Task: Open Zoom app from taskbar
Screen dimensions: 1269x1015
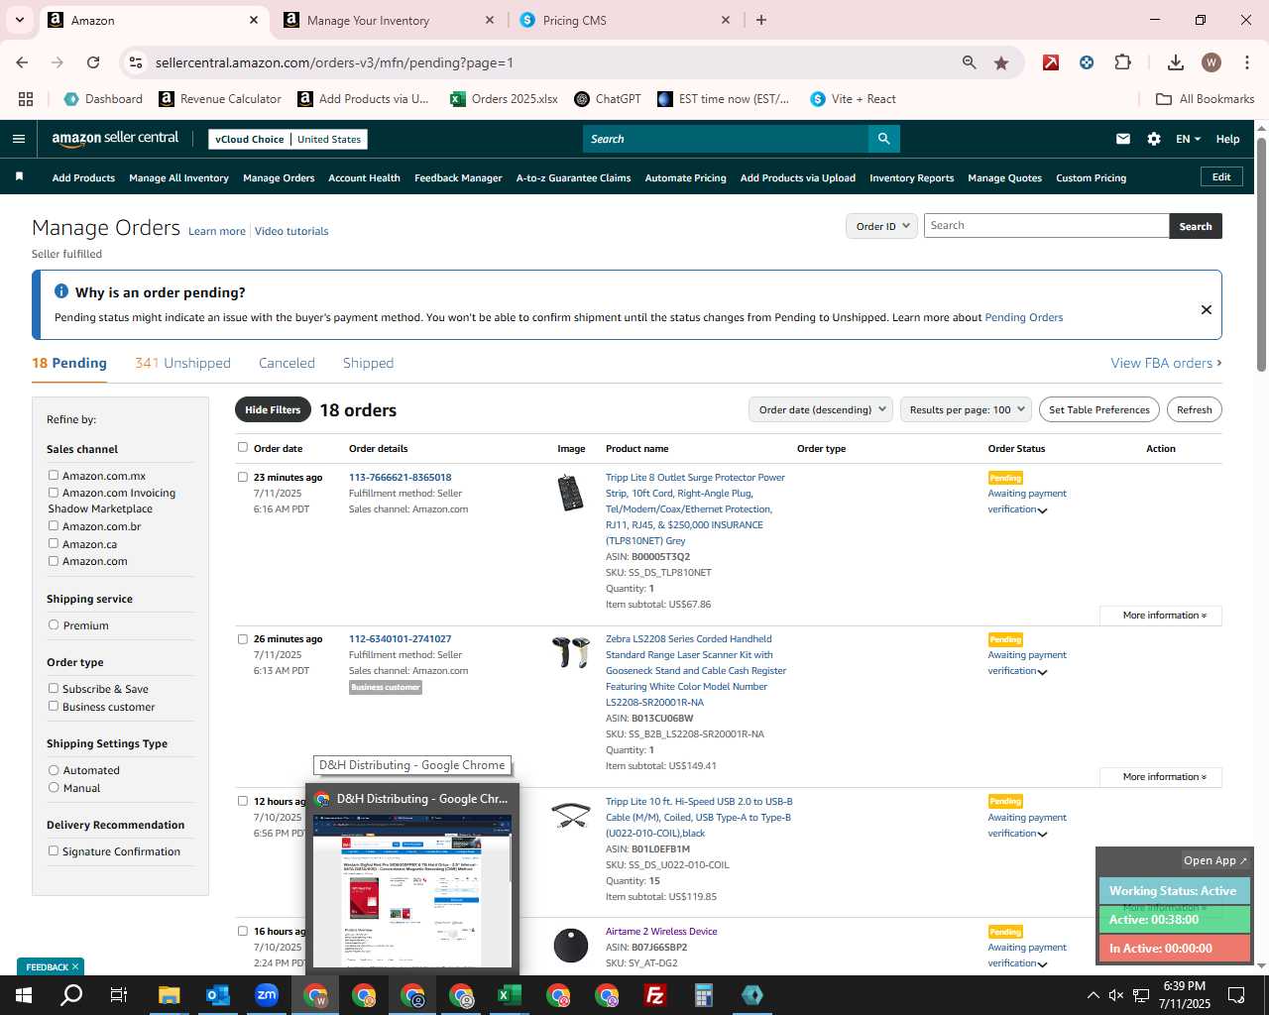Action: point(266,995)
